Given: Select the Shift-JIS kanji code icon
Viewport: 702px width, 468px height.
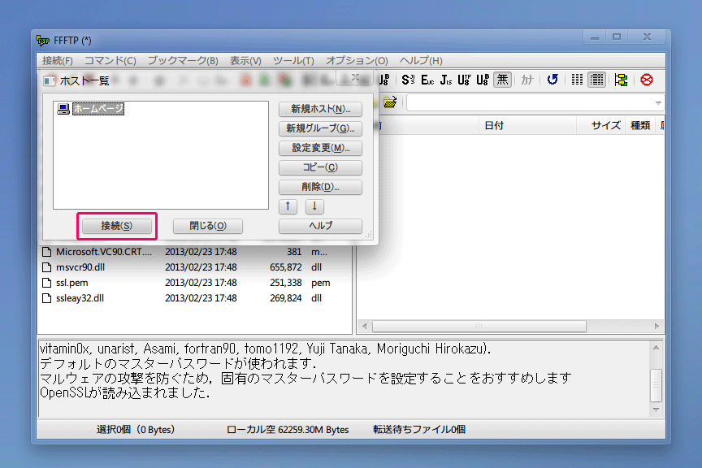Looking at the screenshot, I should (x=408, y=80).
